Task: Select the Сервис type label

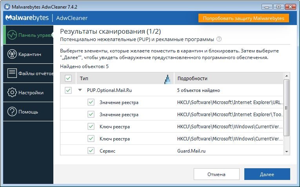Action: click(107, 151)
